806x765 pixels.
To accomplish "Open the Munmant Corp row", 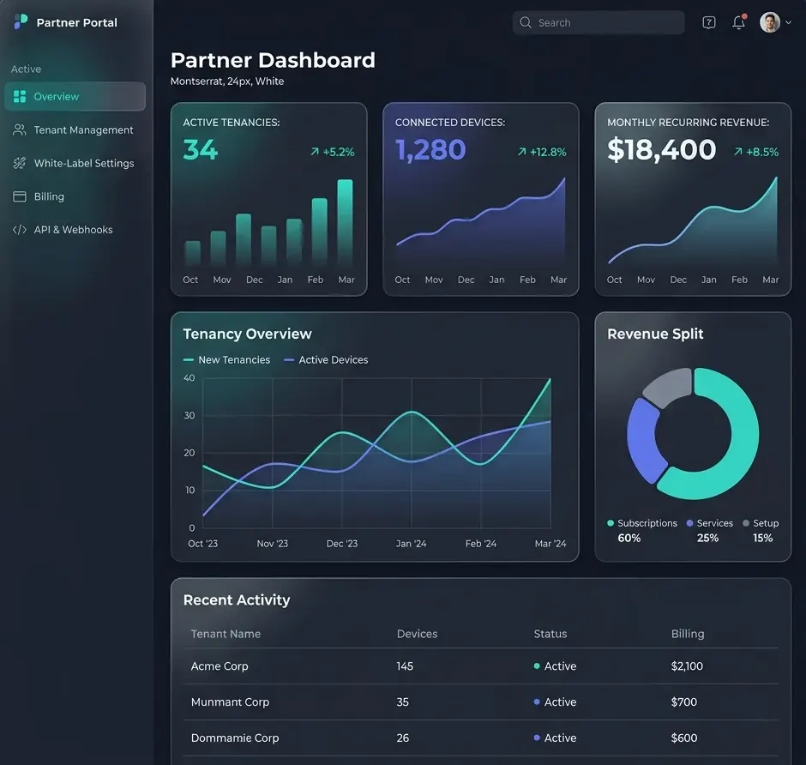I will click(x=481, y=702).
